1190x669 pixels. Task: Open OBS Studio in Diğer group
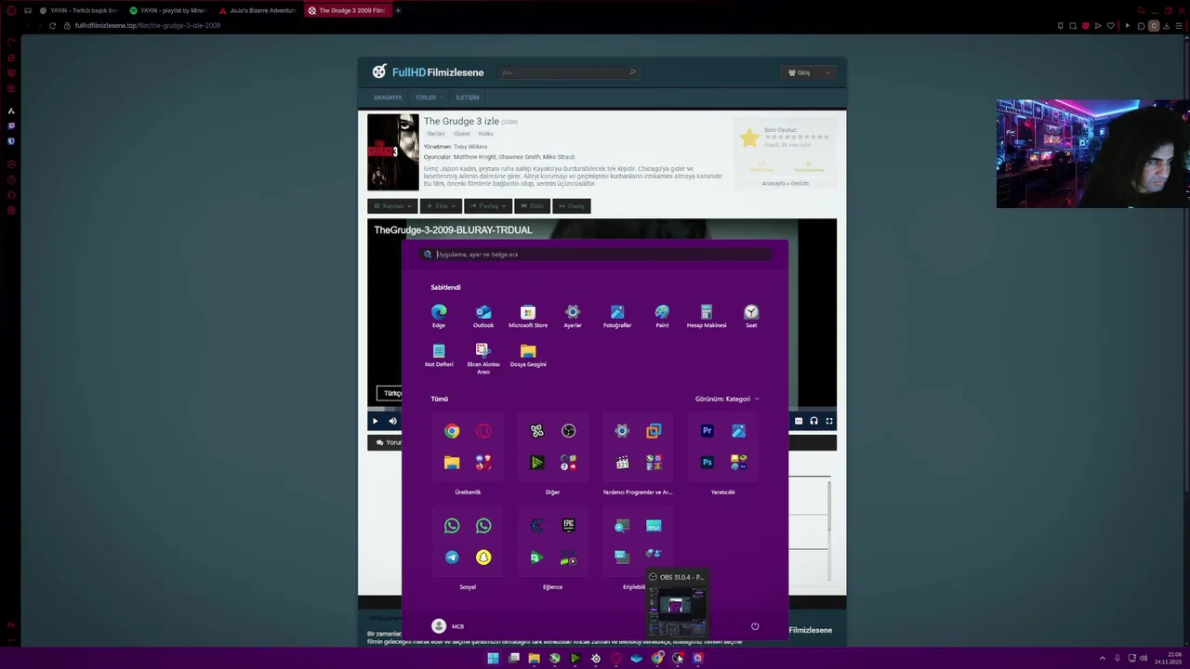click(x=569, y=431)
